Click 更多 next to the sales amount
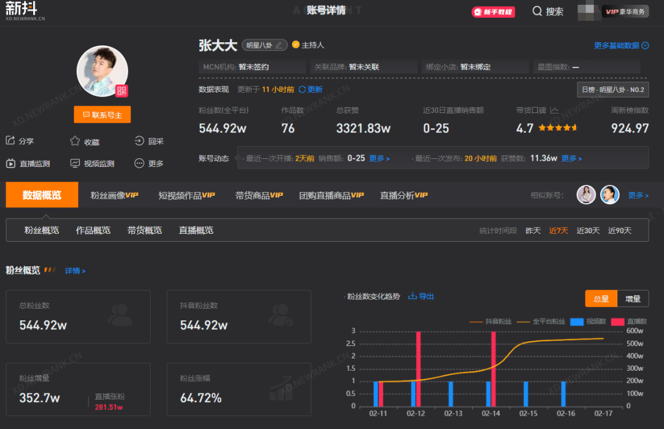Image resolution: width=664 pixels, height=429 pixels. [377, 158]
